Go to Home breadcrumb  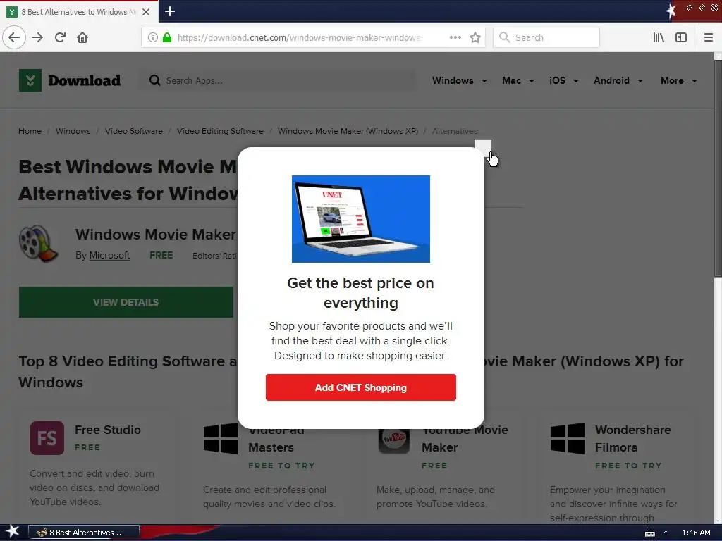tap(30, 131)
